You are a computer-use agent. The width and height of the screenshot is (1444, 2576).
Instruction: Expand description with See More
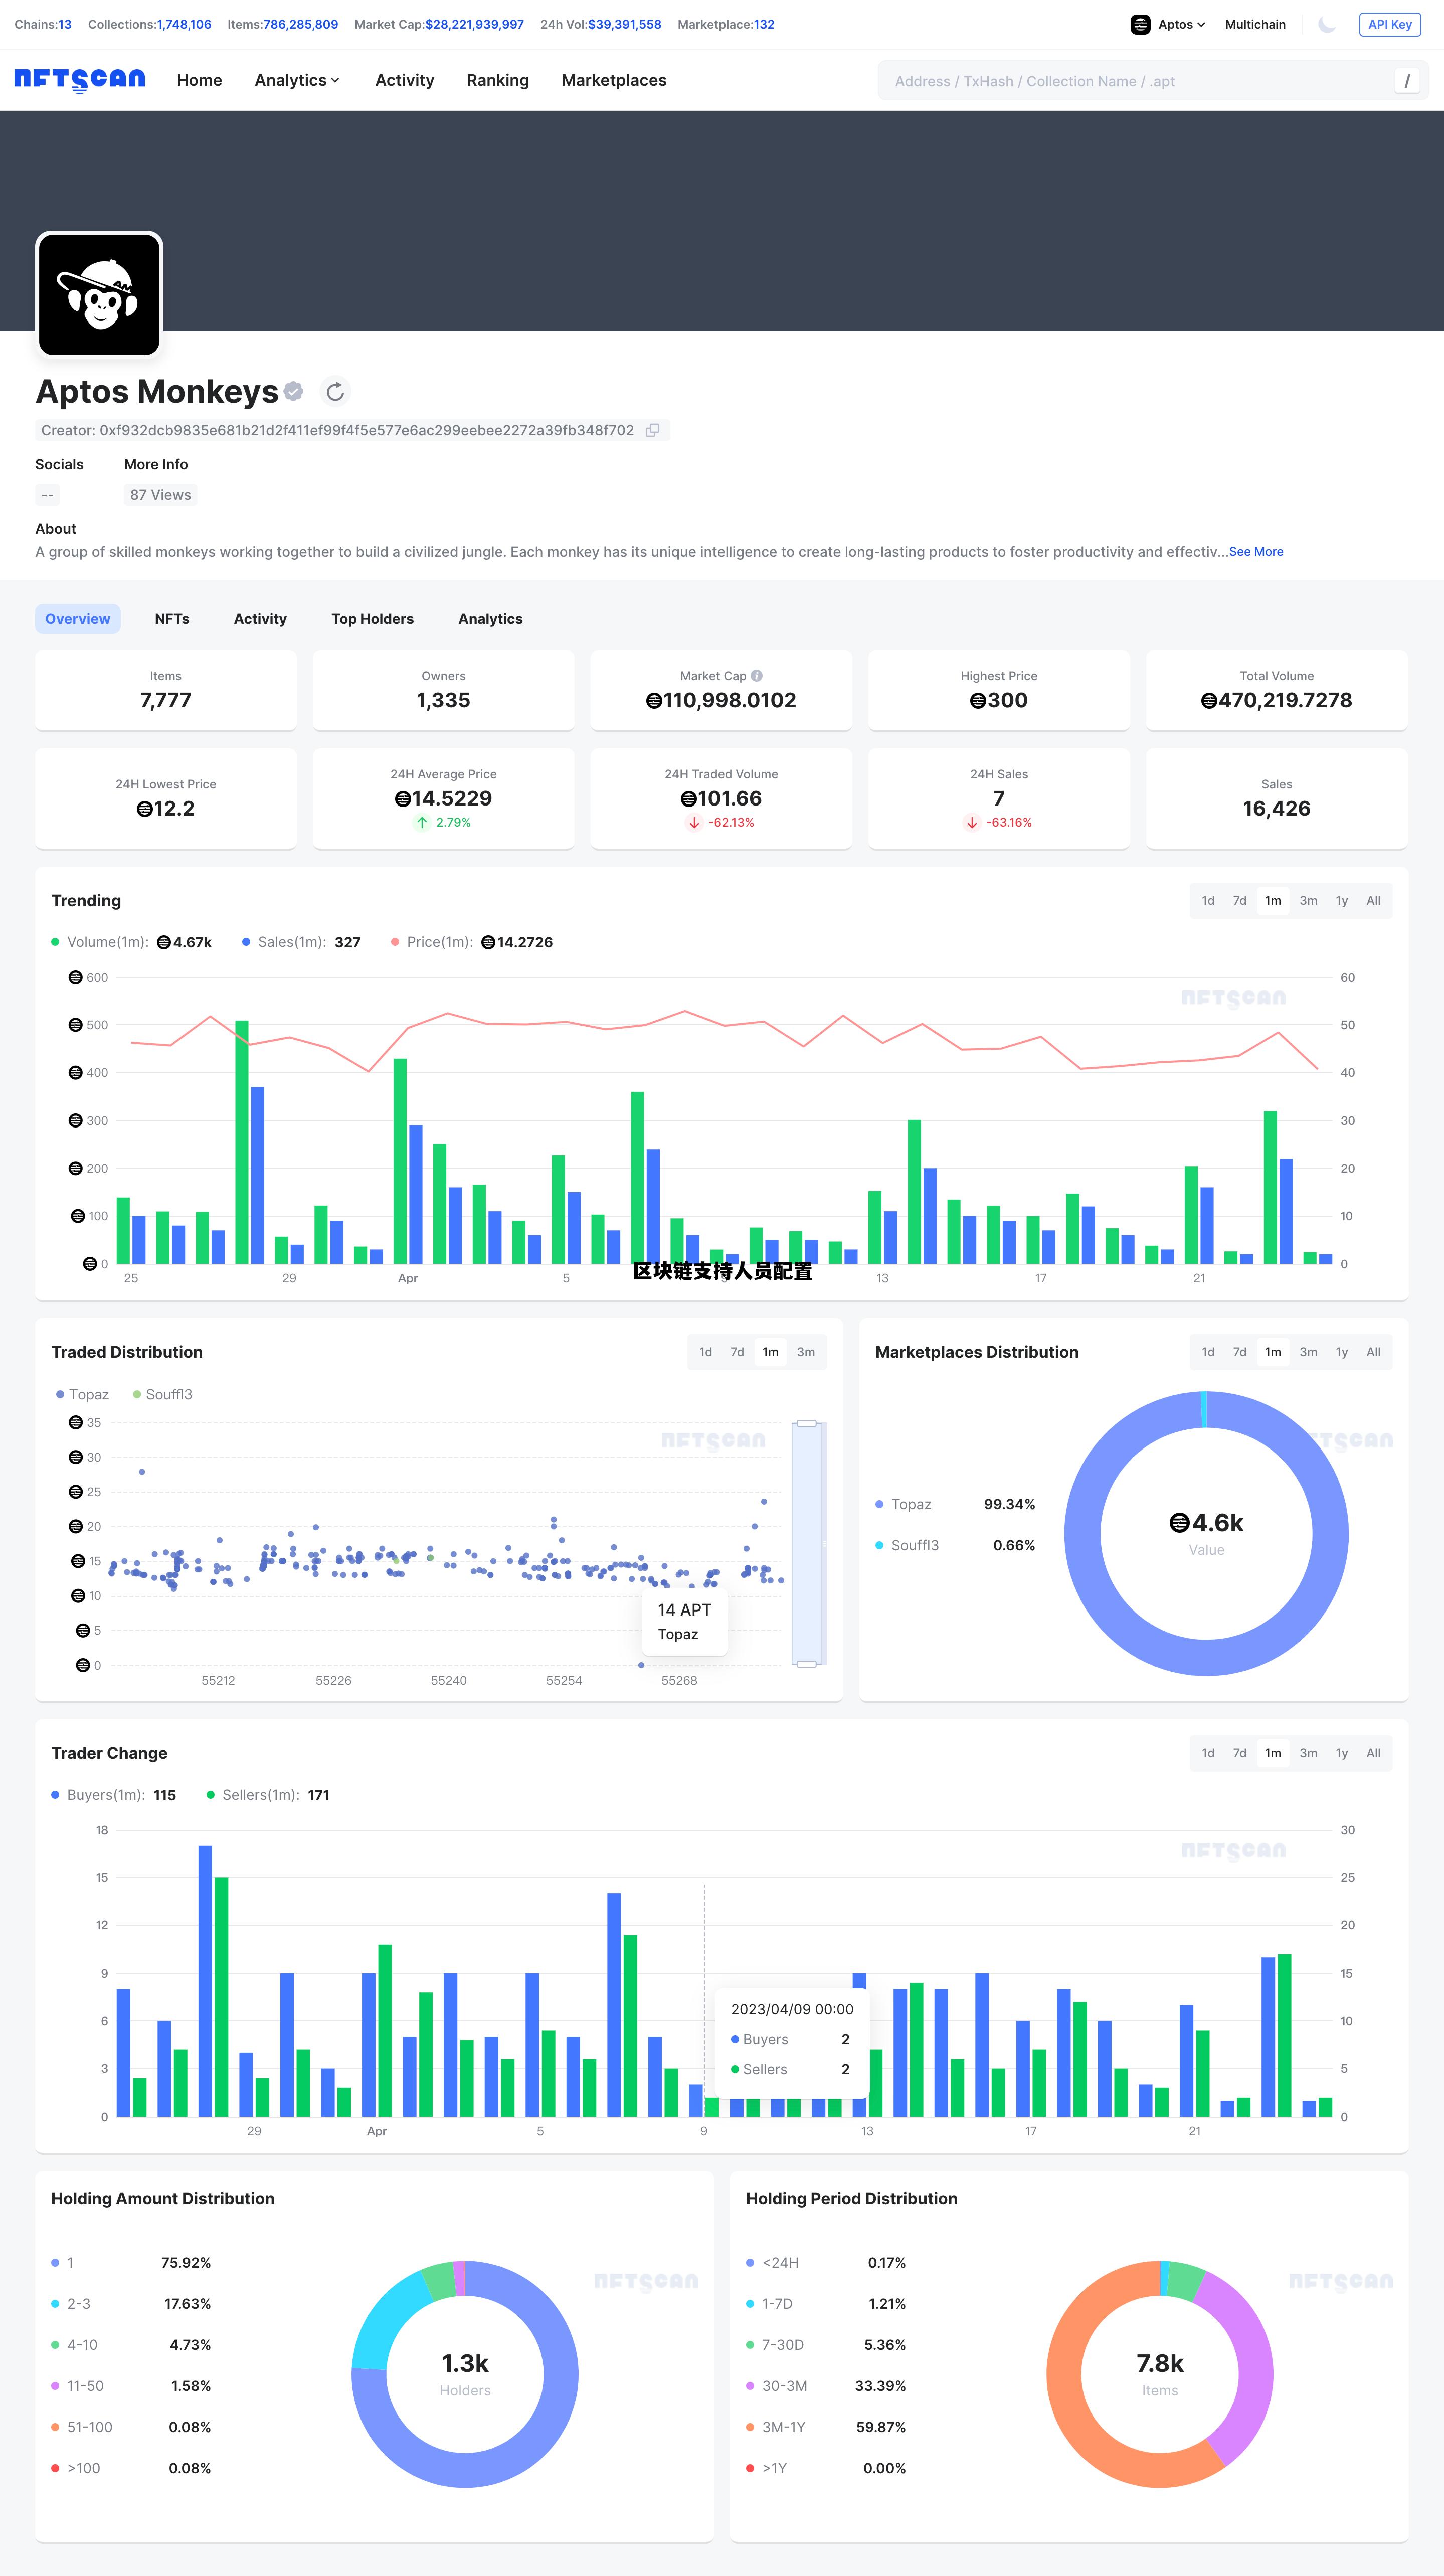tap(1255, 552)
